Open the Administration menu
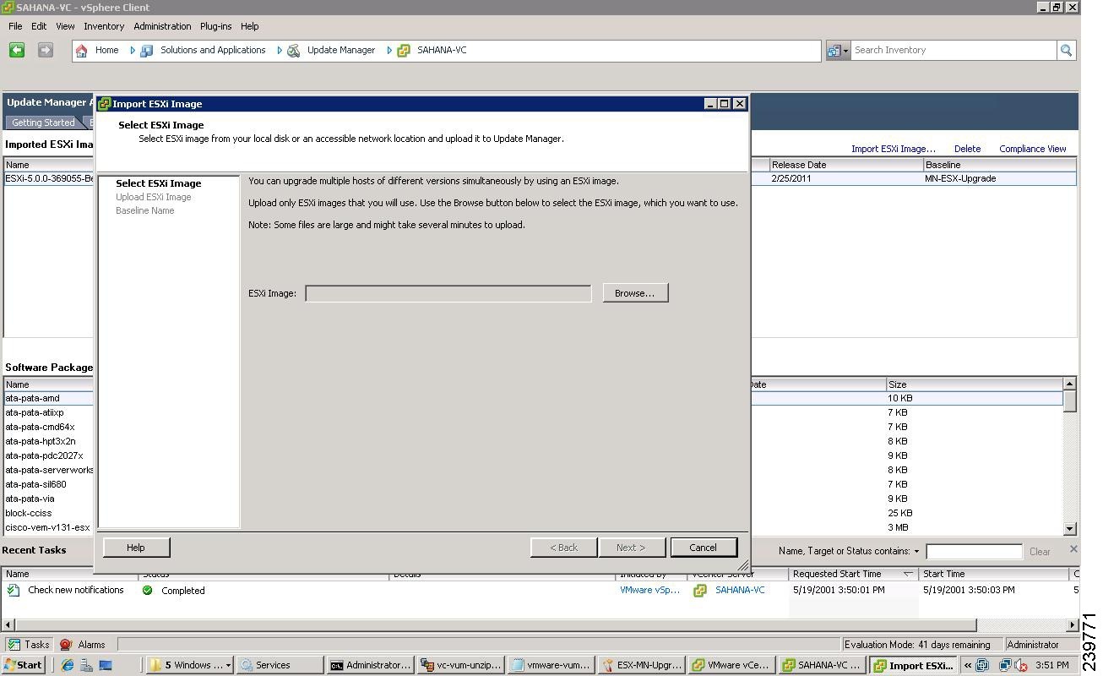Image resolution: width=1103 pixels, height=676 pixels. [162, 26]
